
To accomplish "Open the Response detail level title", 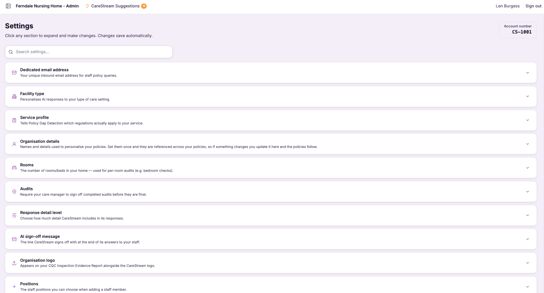I will coord(41,213).
